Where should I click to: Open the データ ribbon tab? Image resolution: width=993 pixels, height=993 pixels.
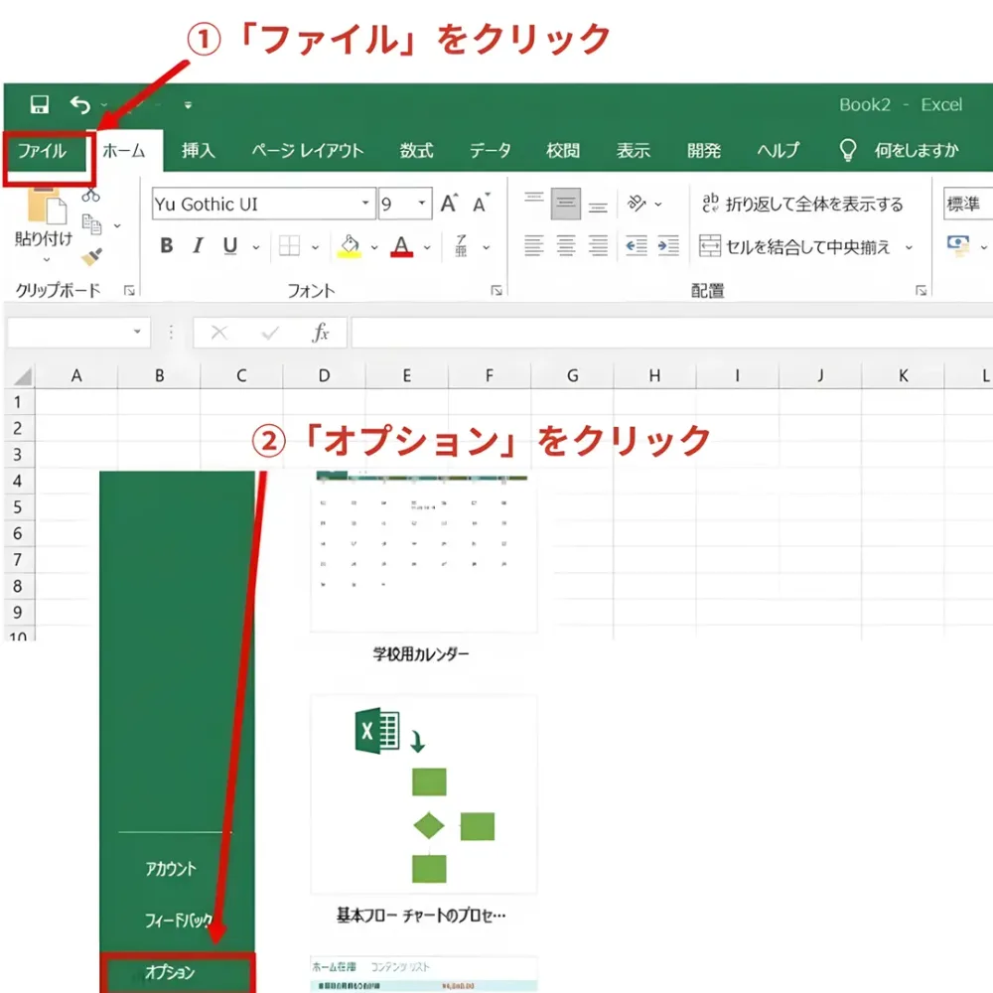(490, 151)
